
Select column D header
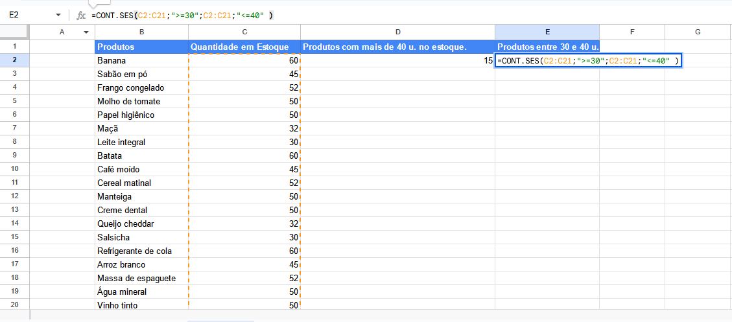(397, 32)
